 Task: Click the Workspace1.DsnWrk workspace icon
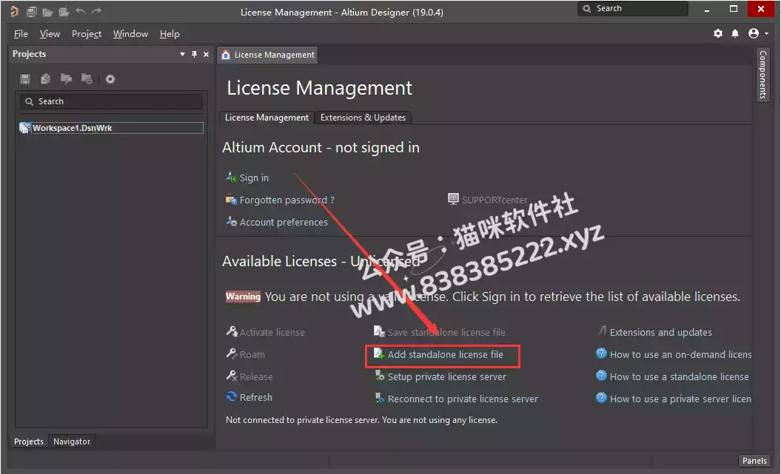pos(24,128)
